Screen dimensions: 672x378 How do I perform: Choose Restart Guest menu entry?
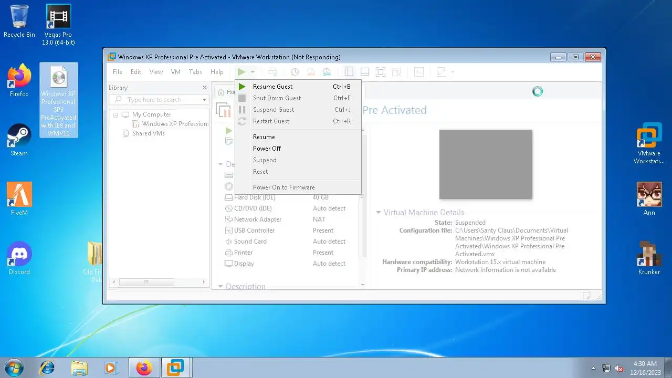click(x=298, y=121)
